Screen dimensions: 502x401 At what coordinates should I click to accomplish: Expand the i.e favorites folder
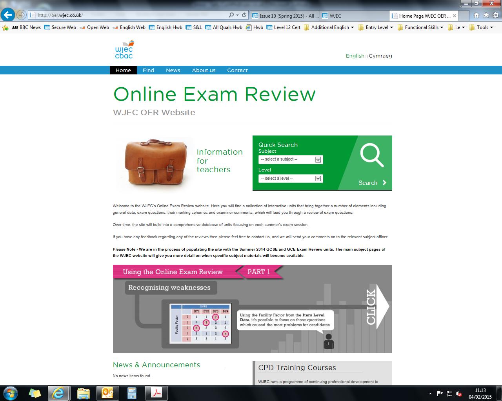[x=457, y=27]
